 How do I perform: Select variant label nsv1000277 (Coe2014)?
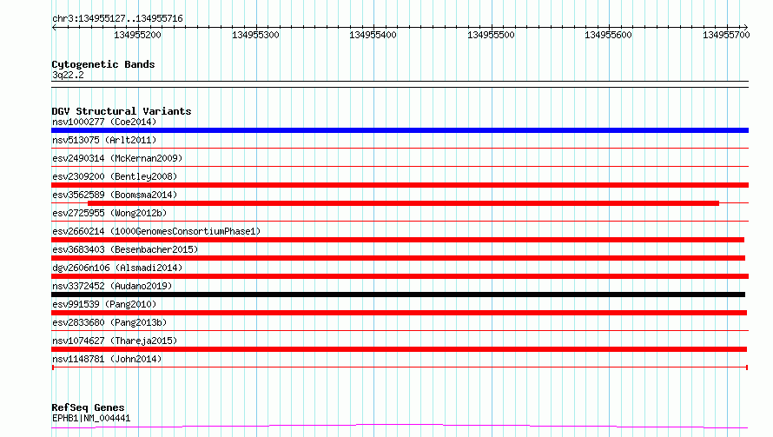pos(104,122)
